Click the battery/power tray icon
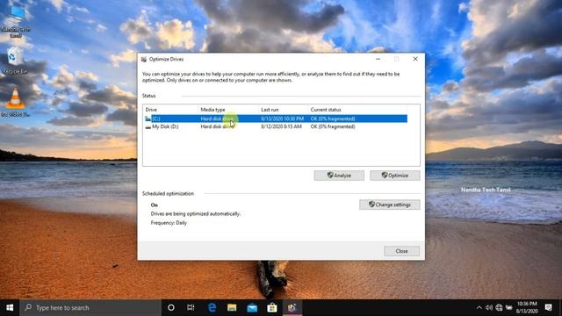 click(509, 308)
